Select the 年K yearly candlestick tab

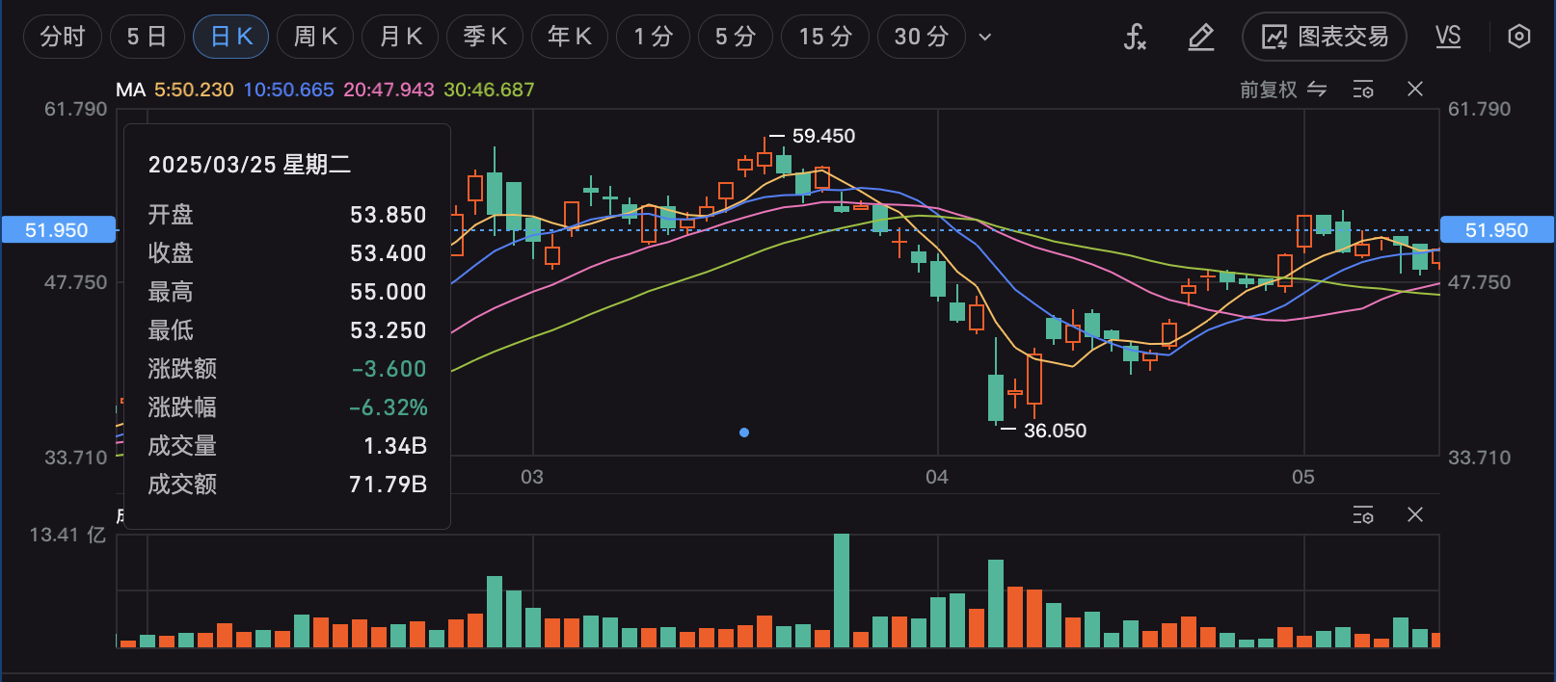coord(570,38)
